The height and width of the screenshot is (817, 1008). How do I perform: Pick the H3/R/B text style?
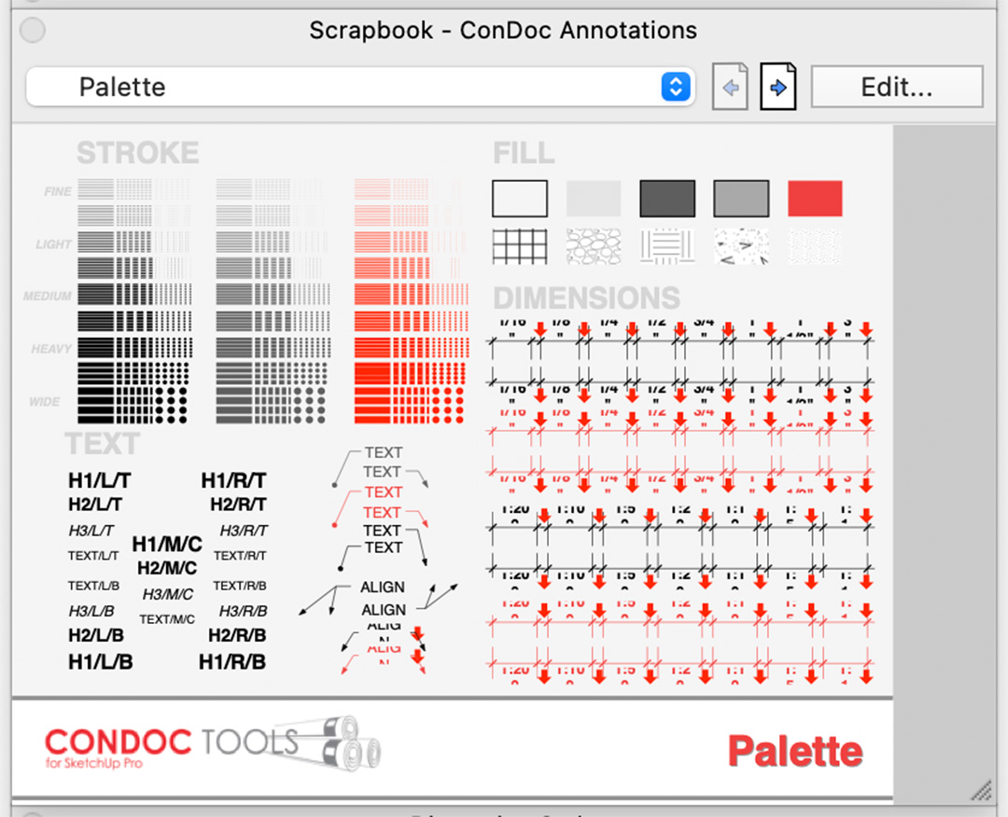tap(243, 611)
